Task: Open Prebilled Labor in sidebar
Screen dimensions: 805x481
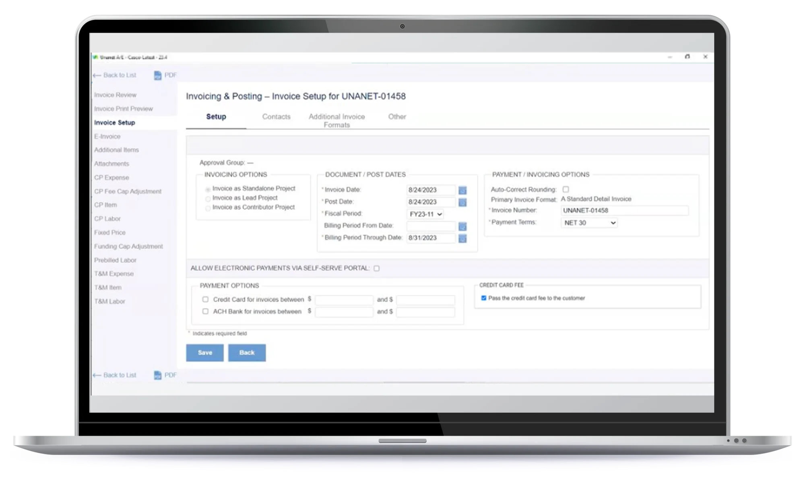Action: 115,260
